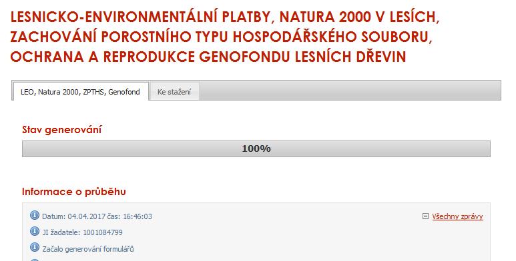Select the LEO, Natura 2000, ZPTHS, Genofond tab
Screen dimensions: 516x261
80,92
